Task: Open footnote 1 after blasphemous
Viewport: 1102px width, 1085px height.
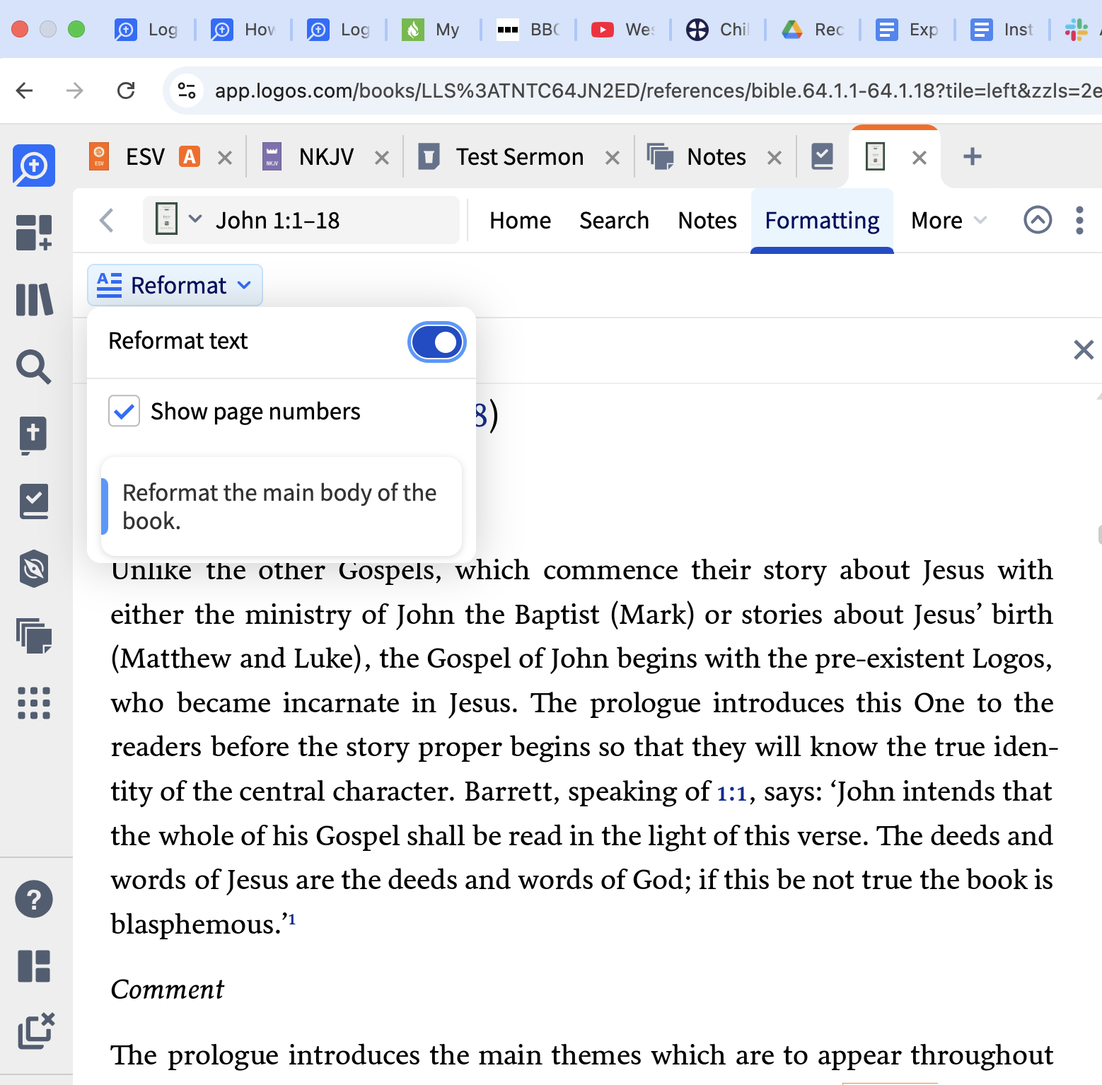Action: tap(292, 918)
